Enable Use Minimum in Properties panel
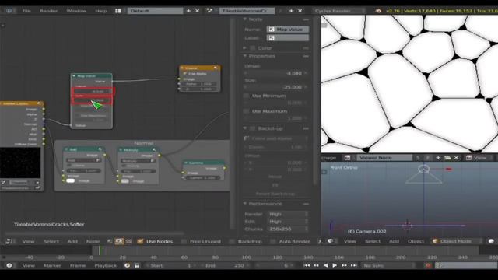This screenshot has height=280, width=498. point(246,96)
